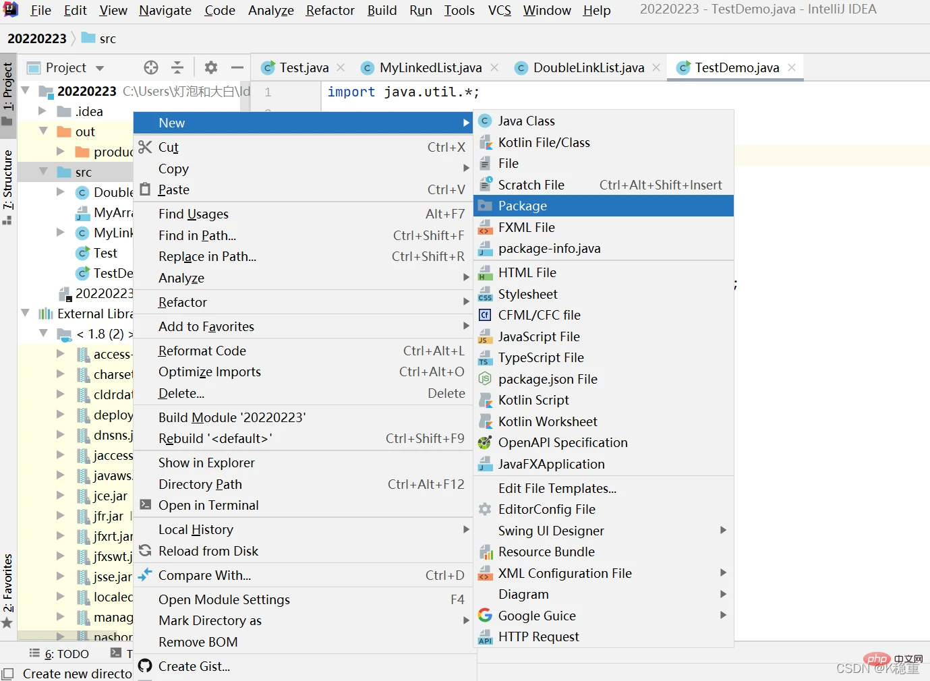Click the Kotlin File/Class icon
This screenshot has height=681, width=930.
485,143
